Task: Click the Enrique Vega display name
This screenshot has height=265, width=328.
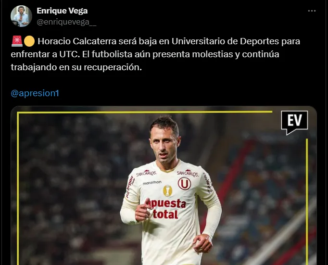Action: (62, 11)
